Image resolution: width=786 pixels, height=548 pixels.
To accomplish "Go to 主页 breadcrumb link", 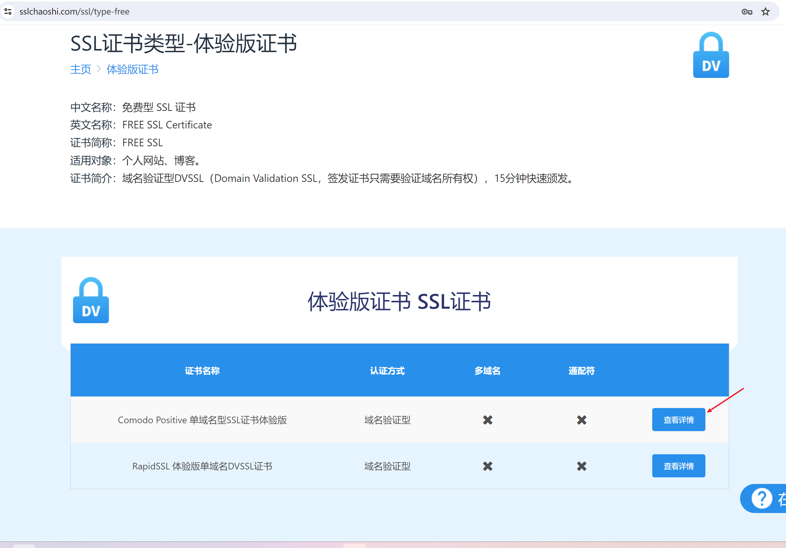I will coord(81,69).
